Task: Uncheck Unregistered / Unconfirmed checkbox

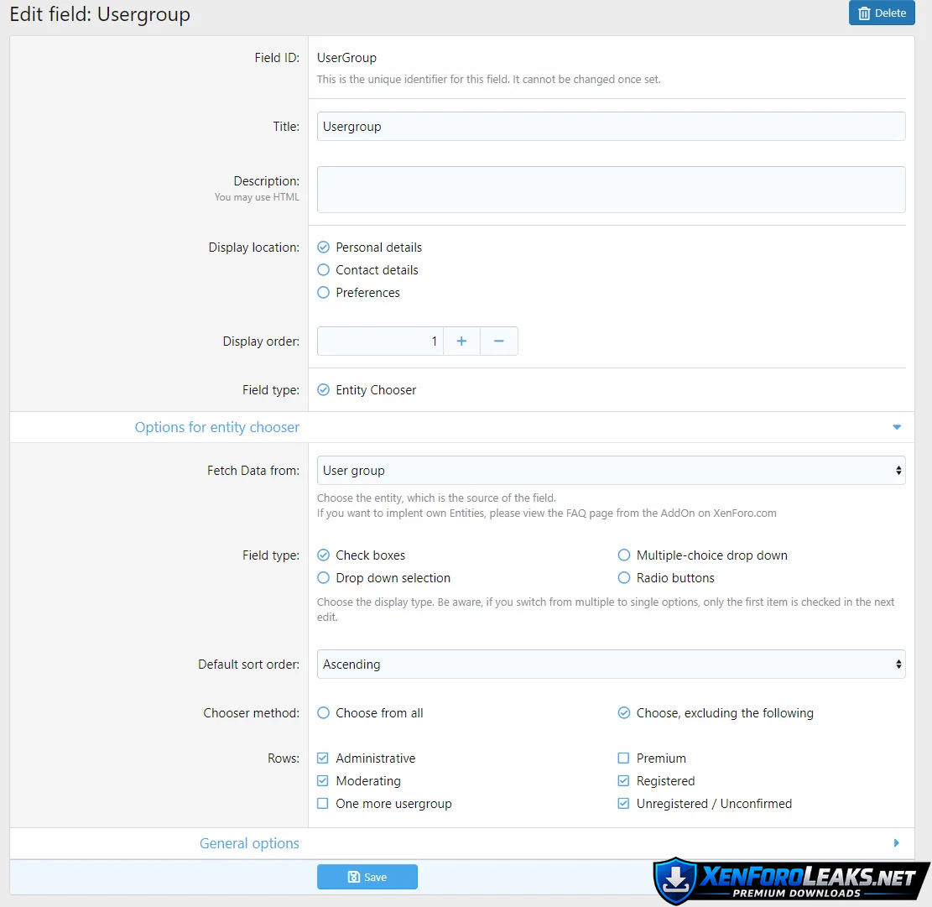Action: [x=623, y=804]
